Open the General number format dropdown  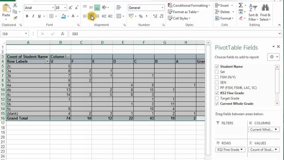(162, 8)
